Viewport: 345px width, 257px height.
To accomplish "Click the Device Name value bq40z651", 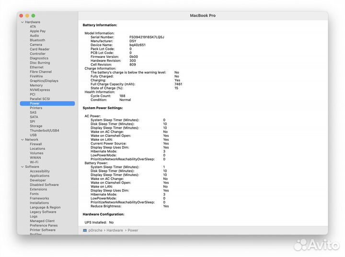I will 138,45.
